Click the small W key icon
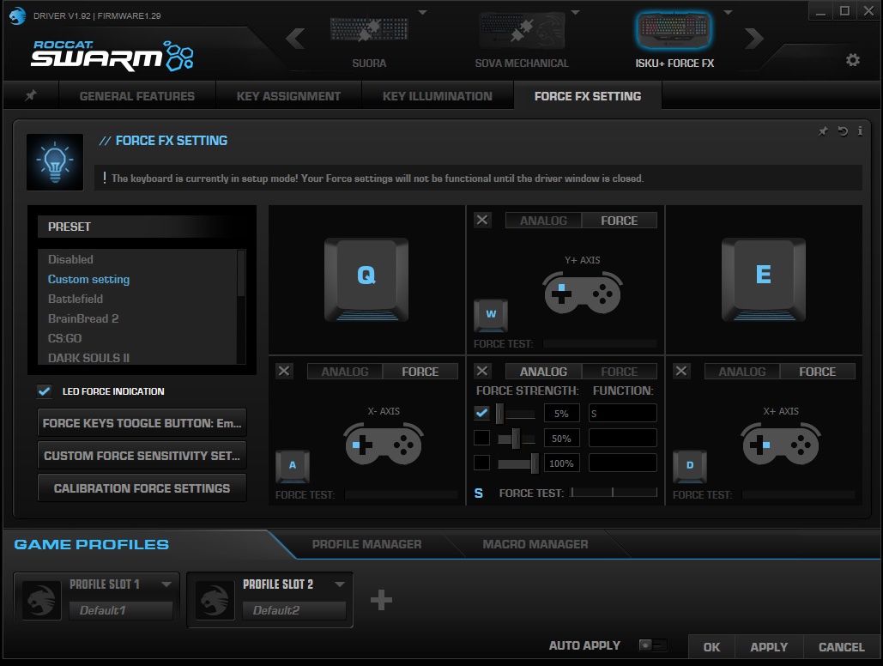This screenshot has height=666, width=883. [491, 315]
